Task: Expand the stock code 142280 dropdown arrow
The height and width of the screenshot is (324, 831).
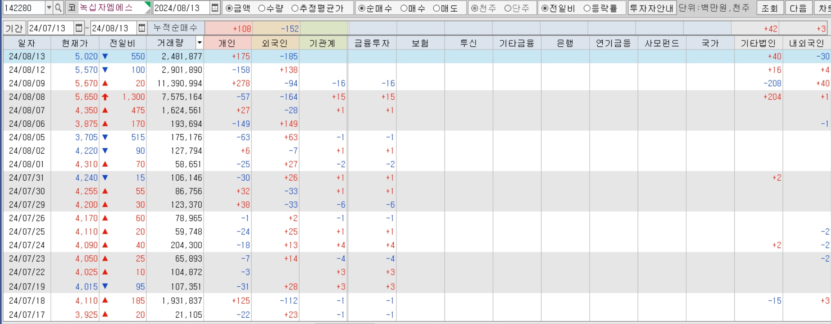Action: click(49, 8)
